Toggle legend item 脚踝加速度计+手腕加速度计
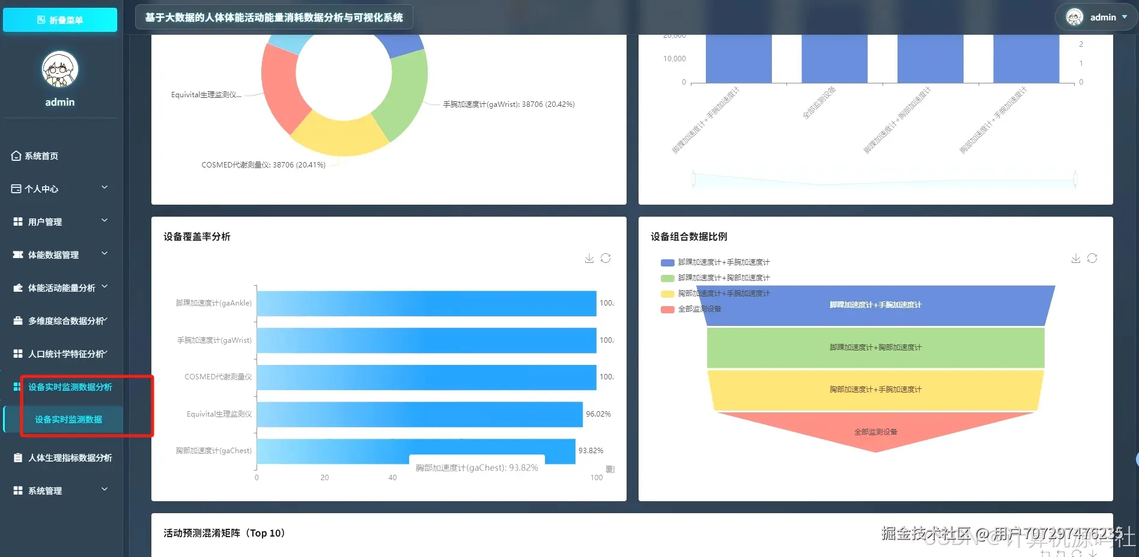The width and height of the screenshot is (1139, 557). click(x=715, y=262)
